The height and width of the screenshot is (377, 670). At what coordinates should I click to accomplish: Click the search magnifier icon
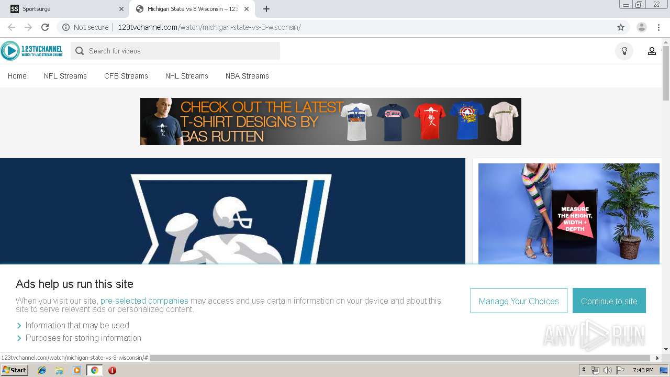[x=80, y=51]
